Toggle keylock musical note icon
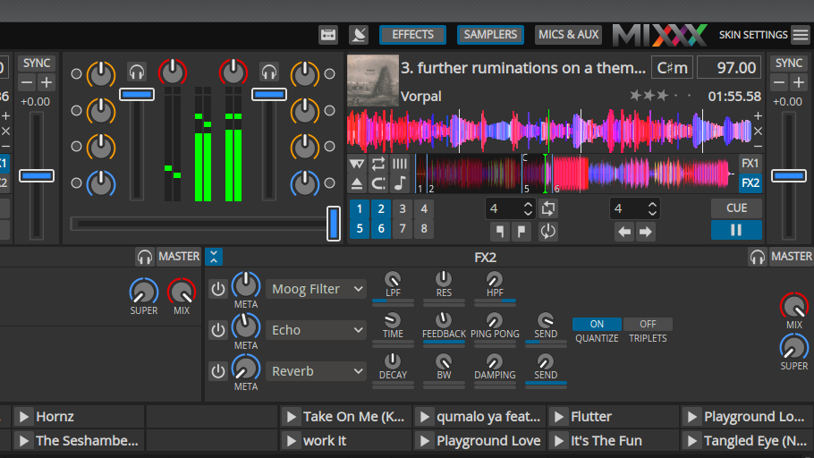Screen dimensions: 814x458 400,183
